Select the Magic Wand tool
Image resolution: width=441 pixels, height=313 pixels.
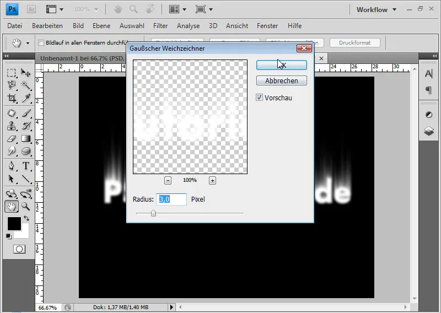[25, 85]
